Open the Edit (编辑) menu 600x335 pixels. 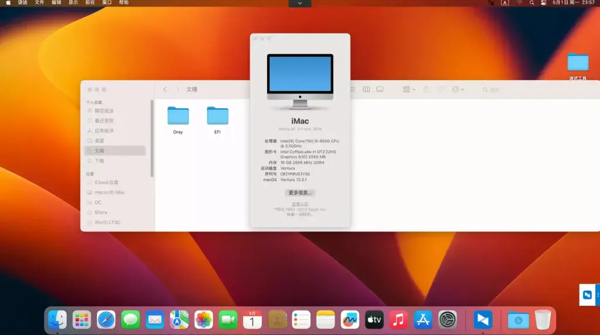(56, 3)
